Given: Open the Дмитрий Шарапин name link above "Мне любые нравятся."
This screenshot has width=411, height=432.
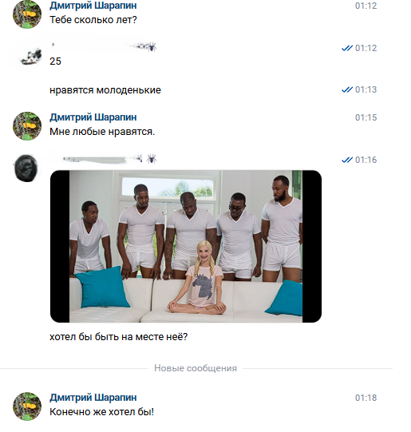Looking at the screenshot, I should tap(93, 117).
